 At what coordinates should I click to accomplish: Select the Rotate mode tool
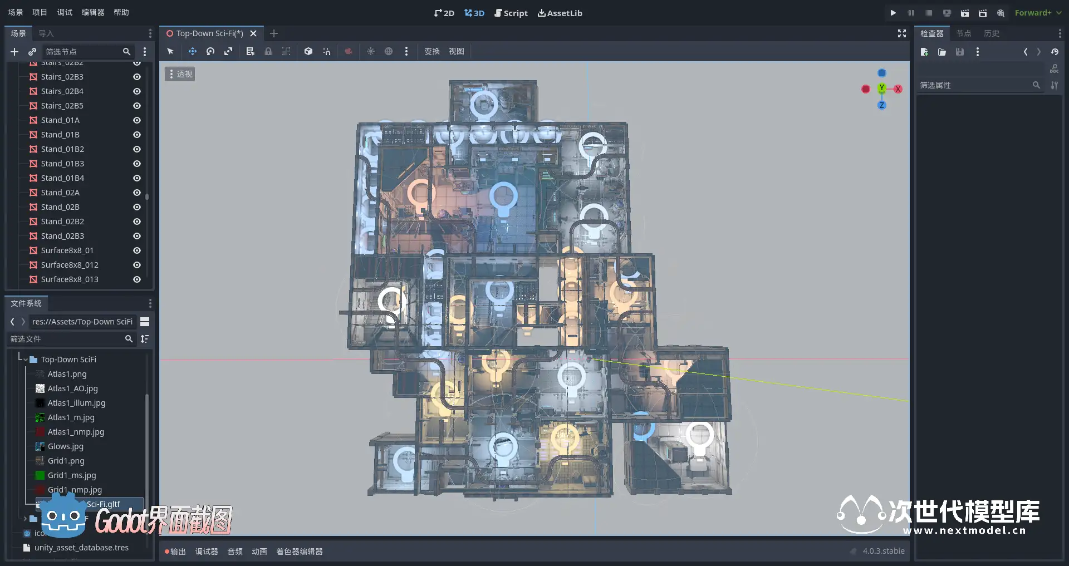[210, 51]
